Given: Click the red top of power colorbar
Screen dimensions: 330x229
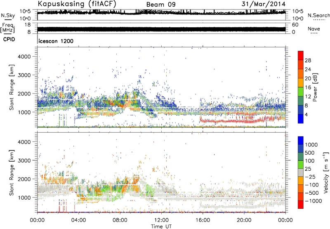Looking at the screenshot, I should tap(301, 55).
